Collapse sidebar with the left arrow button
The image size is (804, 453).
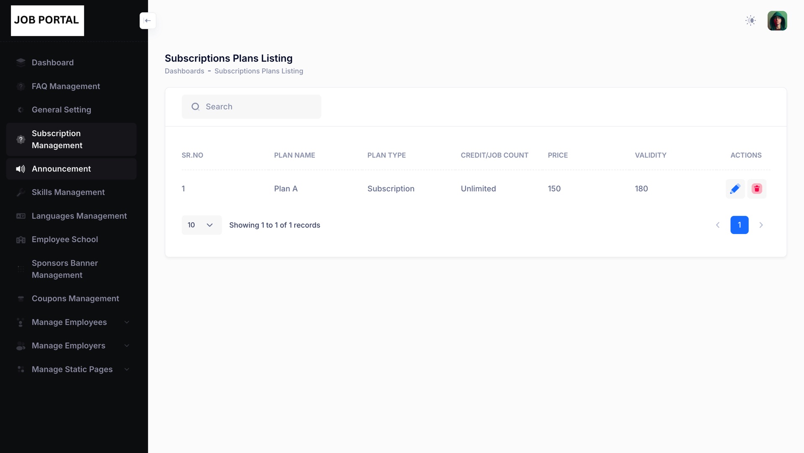coord(148,21)
